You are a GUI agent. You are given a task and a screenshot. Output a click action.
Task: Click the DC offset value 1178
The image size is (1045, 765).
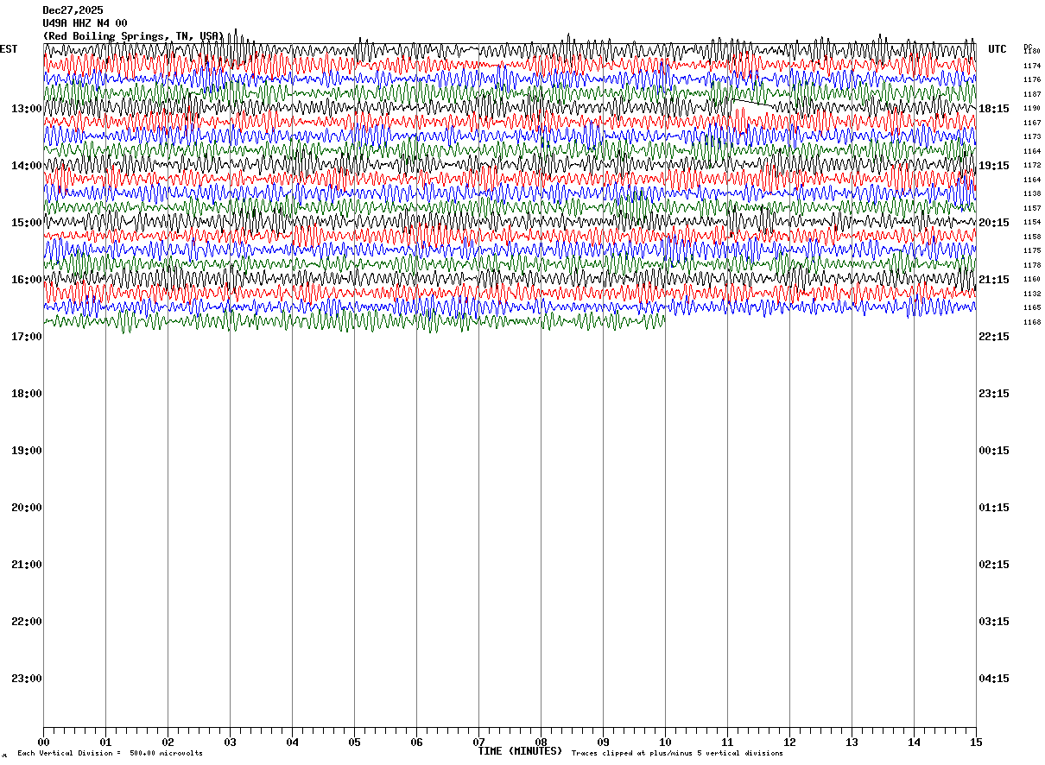coord(1032,265)
